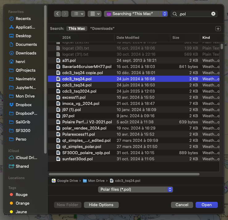Open the list view mode dropdown
The image size is (228, 220).
(78, 14)
